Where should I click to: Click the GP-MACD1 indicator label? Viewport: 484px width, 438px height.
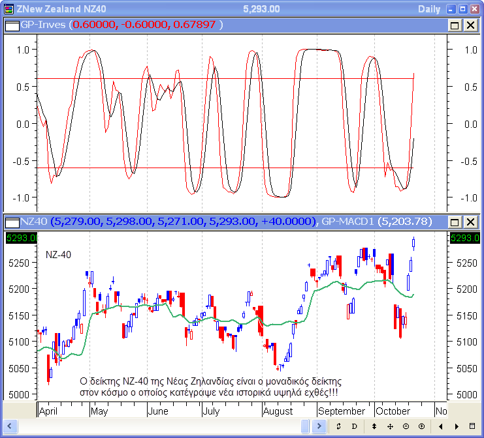(x=347, y=222)
